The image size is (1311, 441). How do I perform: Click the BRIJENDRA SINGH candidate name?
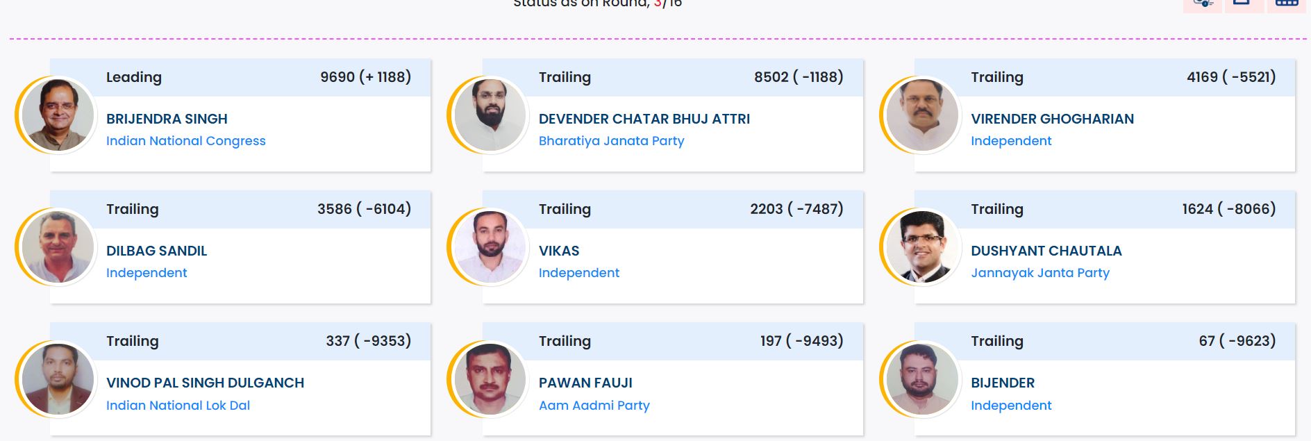(x=167, y=119)
